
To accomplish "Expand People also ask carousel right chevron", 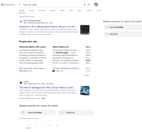I will (91, 59).
